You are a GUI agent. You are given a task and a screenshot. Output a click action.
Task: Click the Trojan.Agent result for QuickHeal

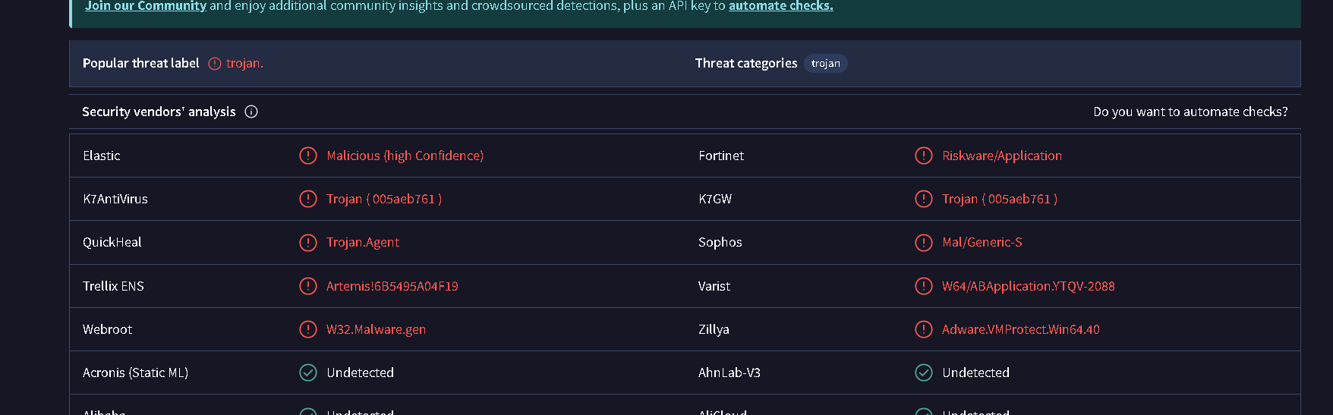tap(363, 242)
